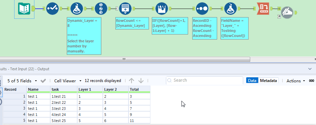Switch to the Data view
This screenshot has width=316, height=125.
coord(252,81)
